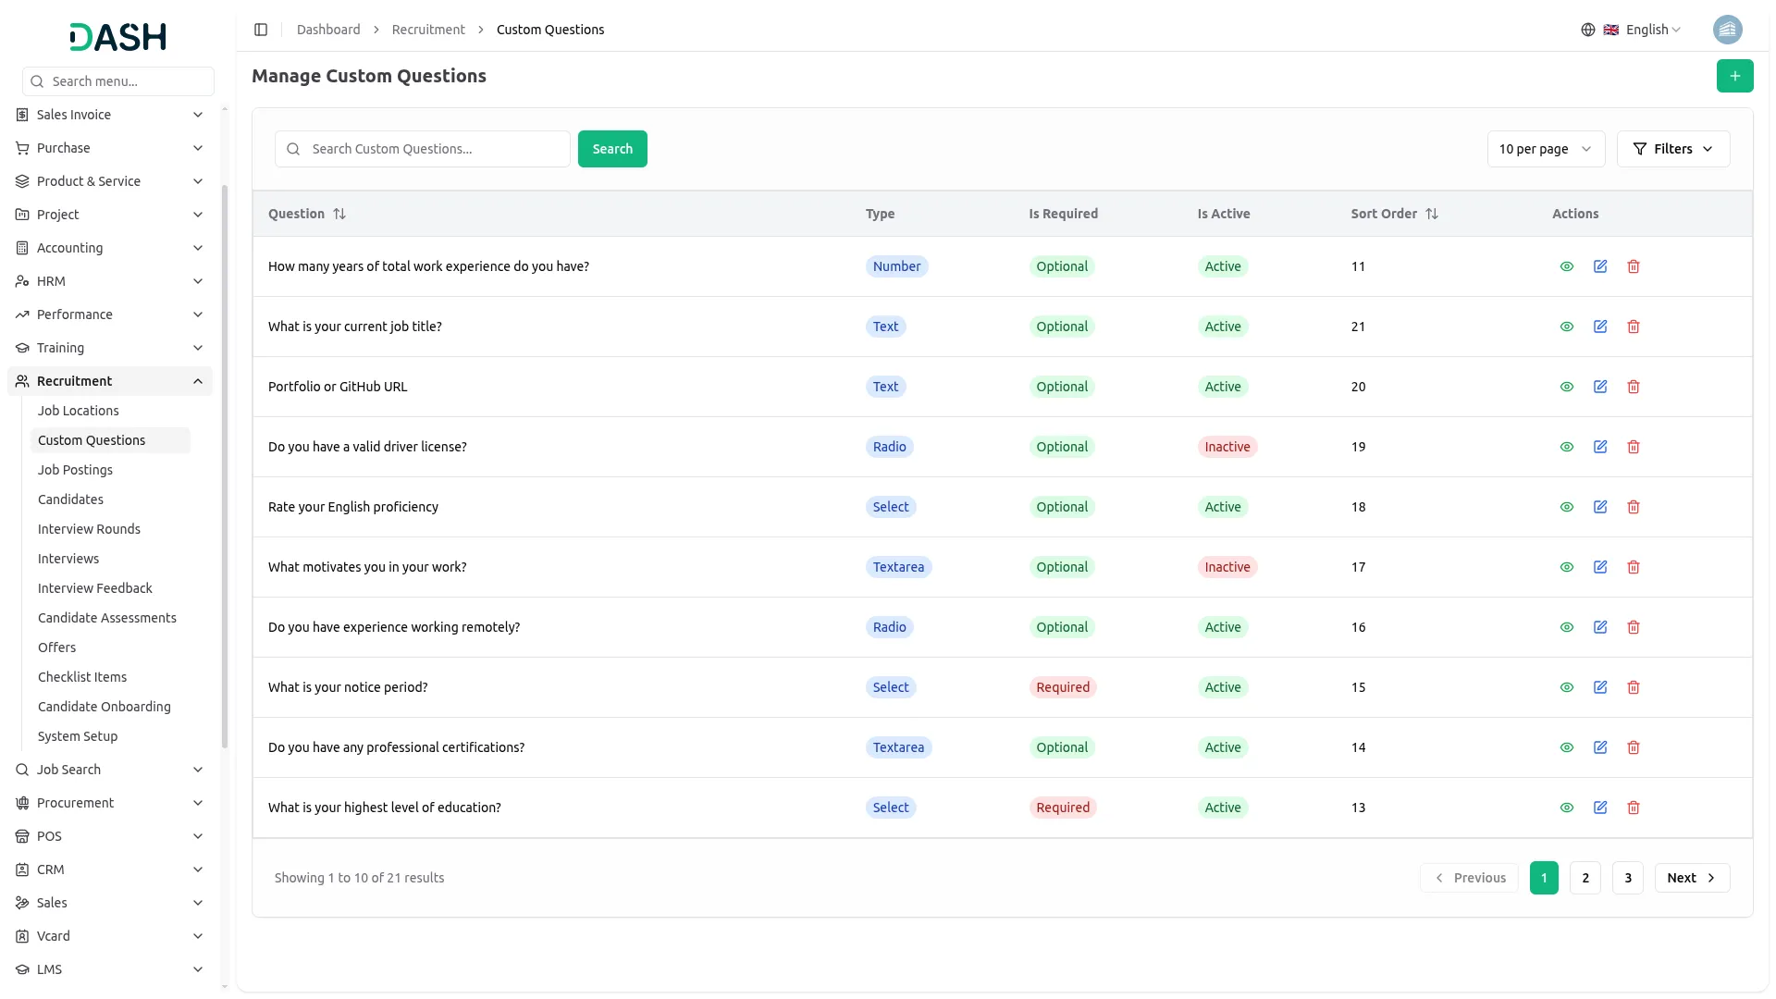View 'What is your highest level of education?'

(1566, 808)
